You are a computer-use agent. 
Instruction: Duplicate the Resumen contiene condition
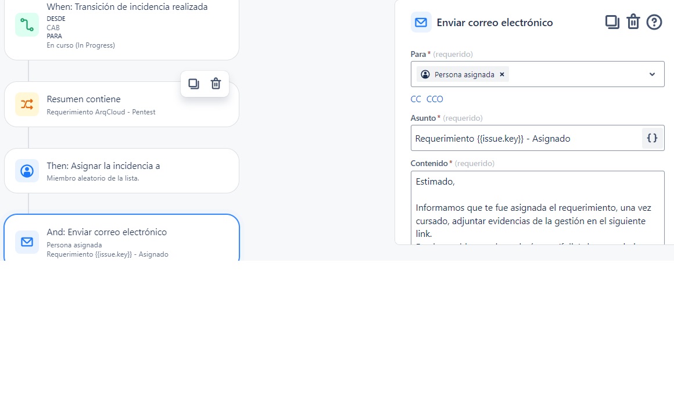click(x=194, y=84)
